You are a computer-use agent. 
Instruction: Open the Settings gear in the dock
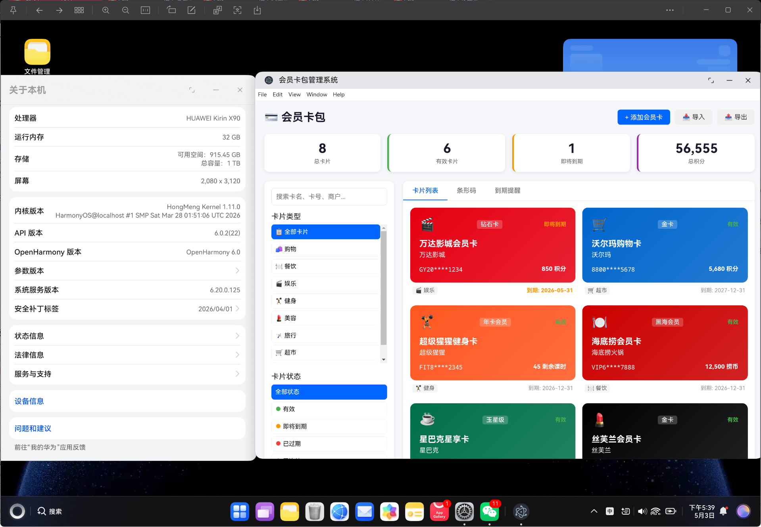[464, 512]
